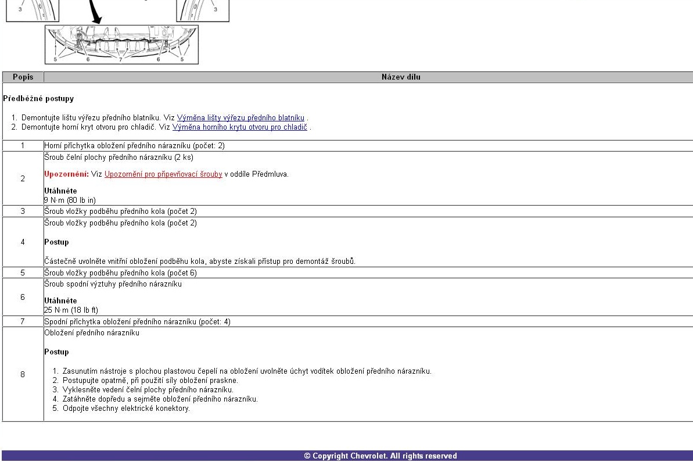Select row number 1 cell in table

[23, 146]
